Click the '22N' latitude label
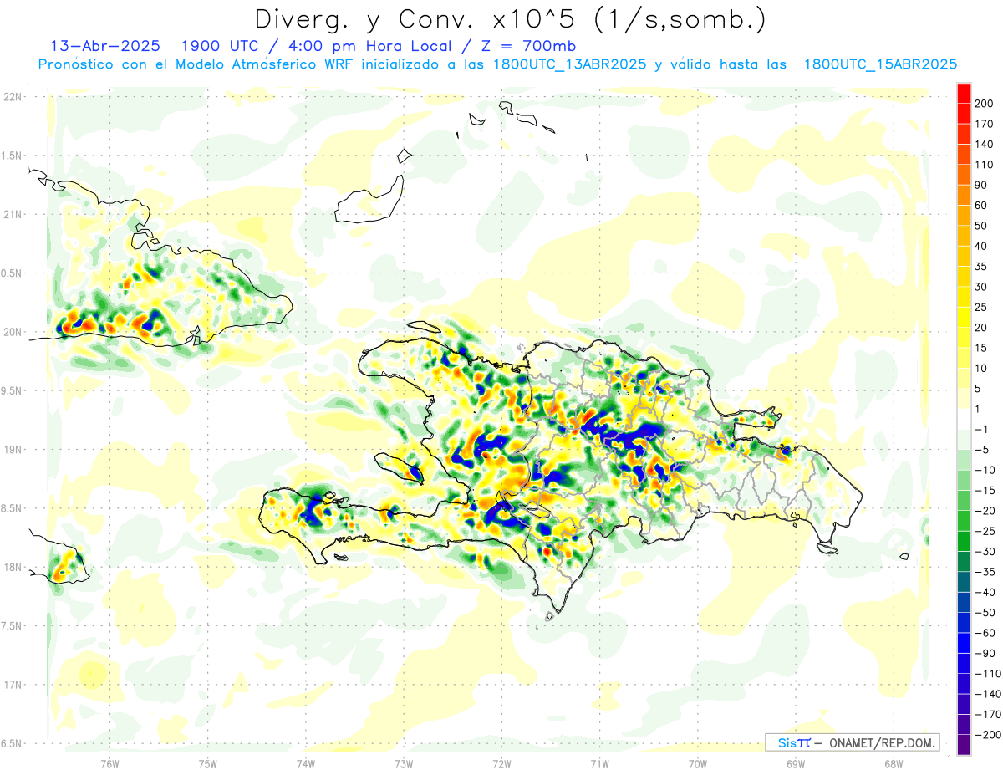Screen dimensions: 1003x775 13,96
